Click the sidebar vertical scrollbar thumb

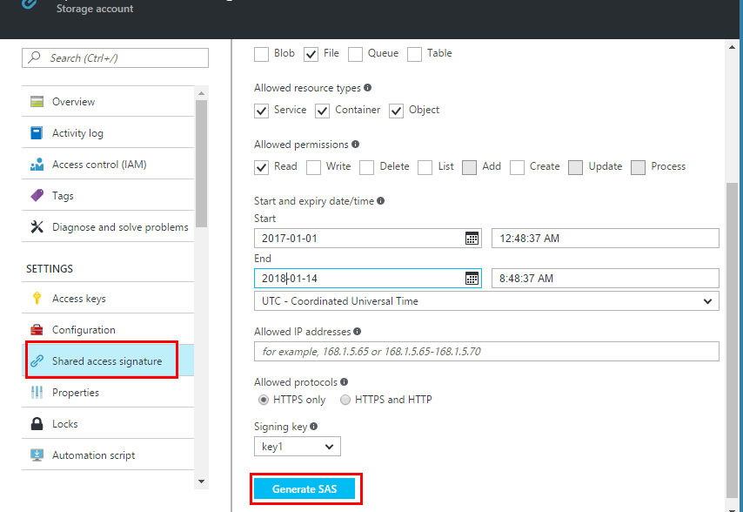(x=201, y=164)
